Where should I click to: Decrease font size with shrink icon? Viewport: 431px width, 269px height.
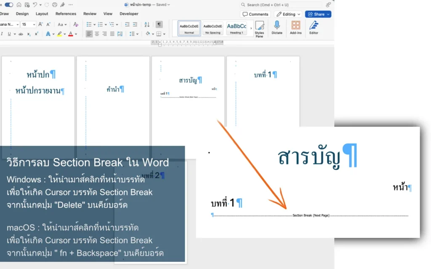48,24
